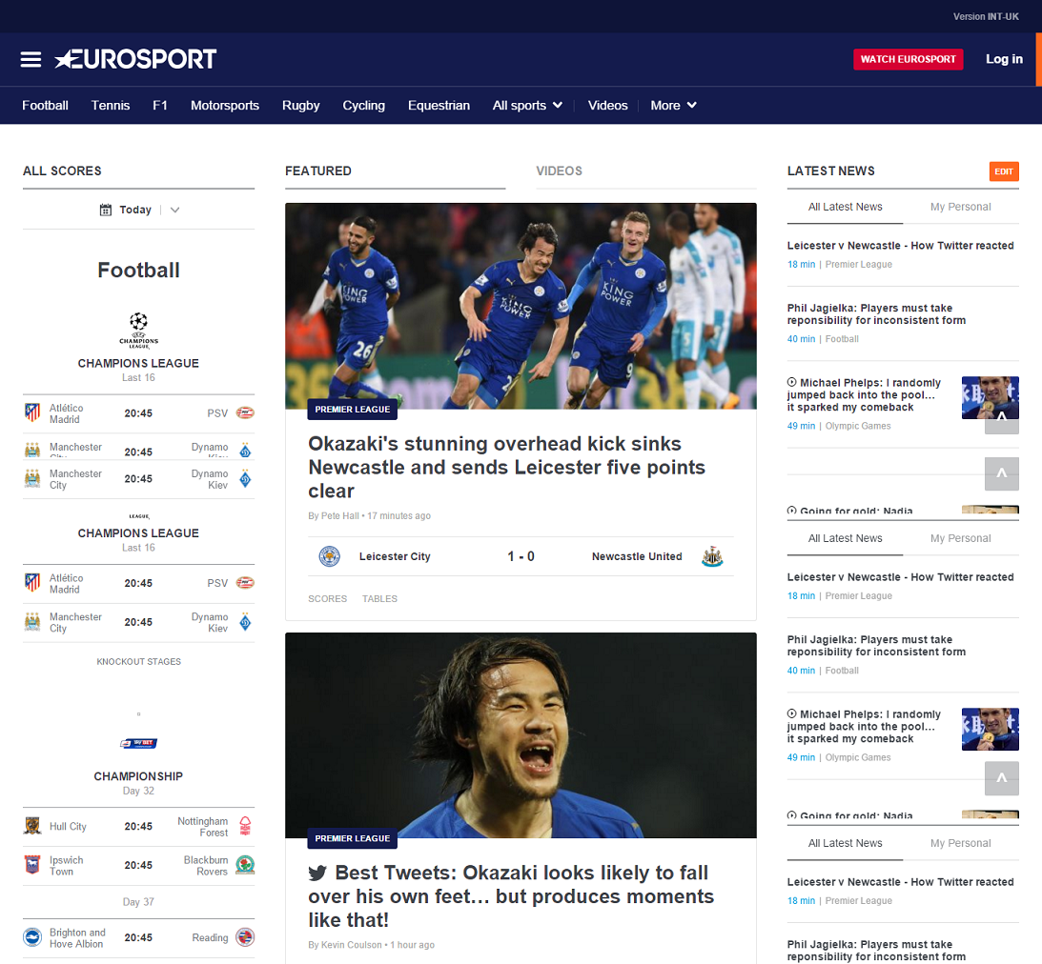Click the large Football heading in the scores panel

138,271
